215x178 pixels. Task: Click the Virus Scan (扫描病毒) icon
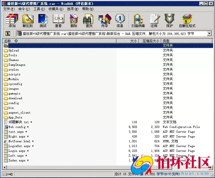click(138, 21)
